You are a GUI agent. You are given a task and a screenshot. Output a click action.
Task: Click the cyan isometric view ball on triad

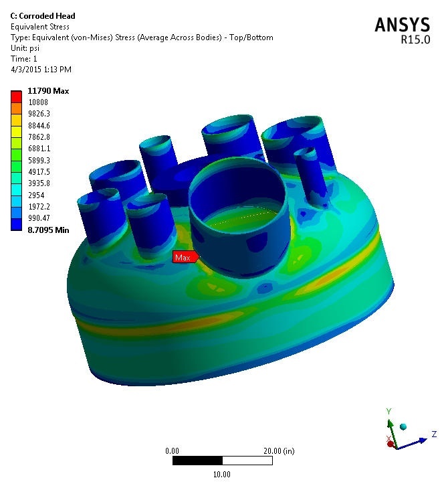tap(403, 426)
